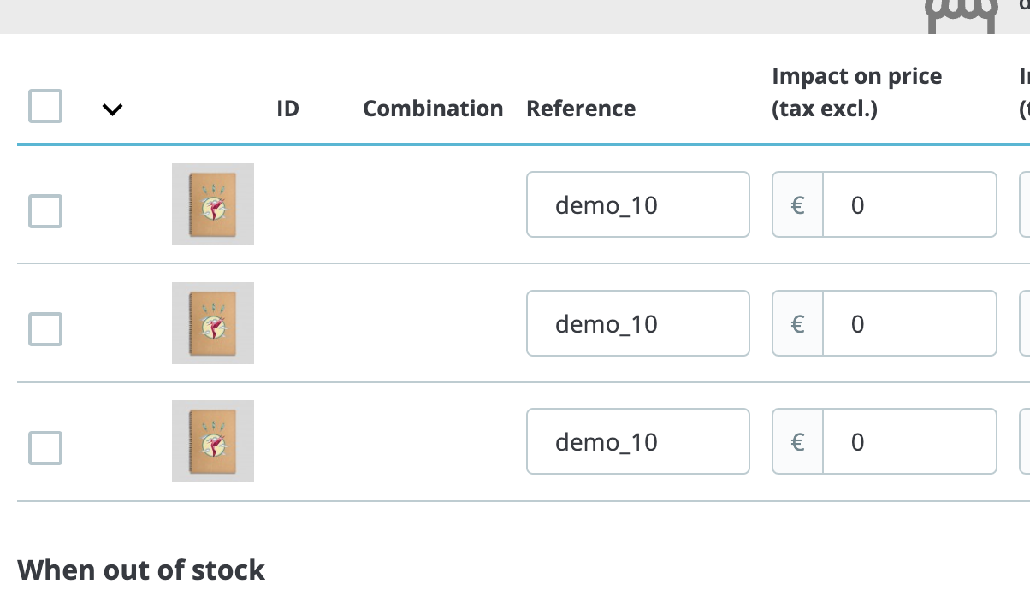Click the euro prefix on the third combination row
The image size is (1030, 602).
click(797, 441)
